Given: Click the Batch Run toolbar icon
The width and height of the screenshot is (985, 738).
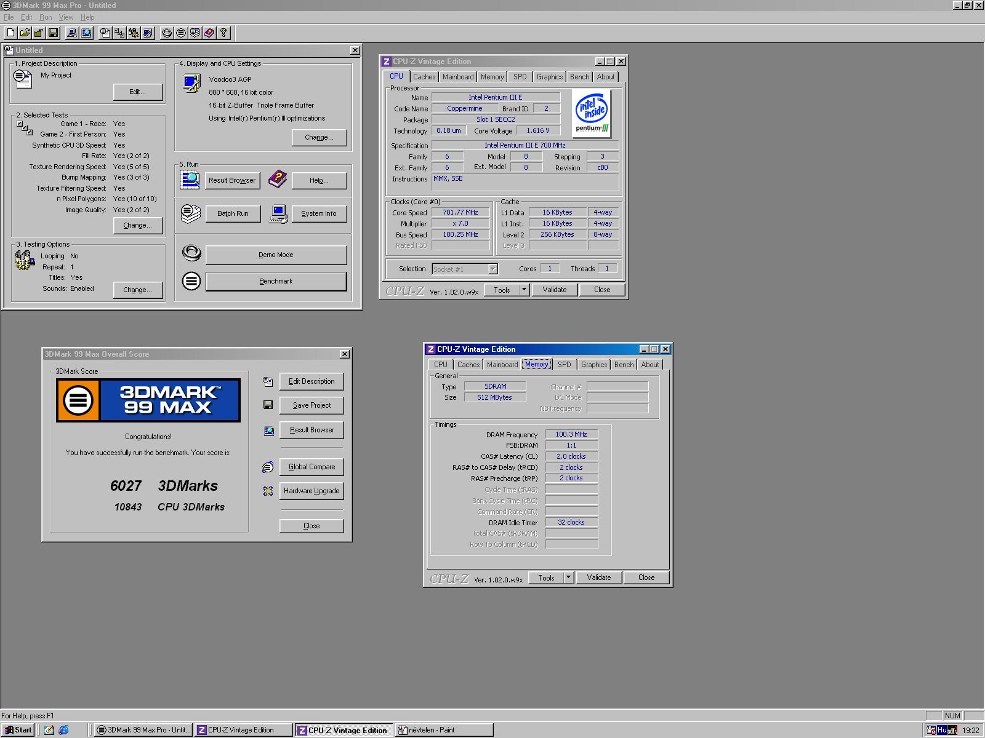Looking at the screenshot, I should [x=195, y=33].
